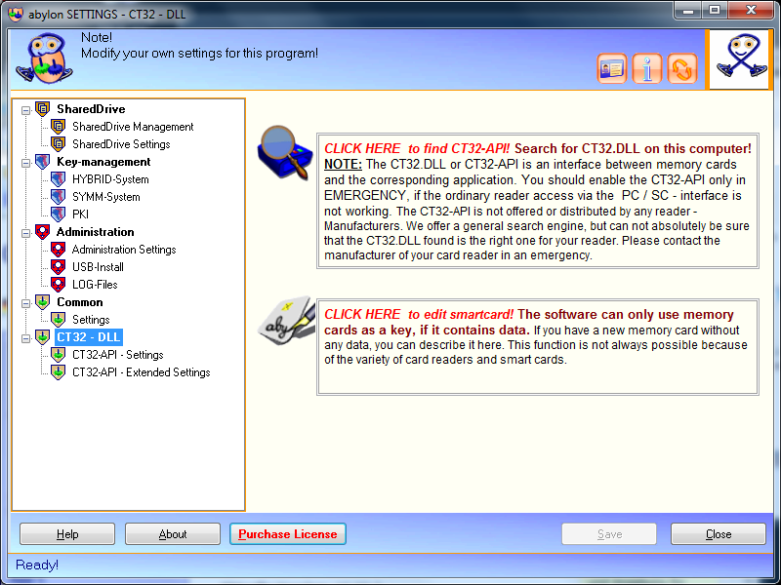This screenshot has height=585, width=781.
Task: Click the egg mascot icon at top left
Action: 44,58
